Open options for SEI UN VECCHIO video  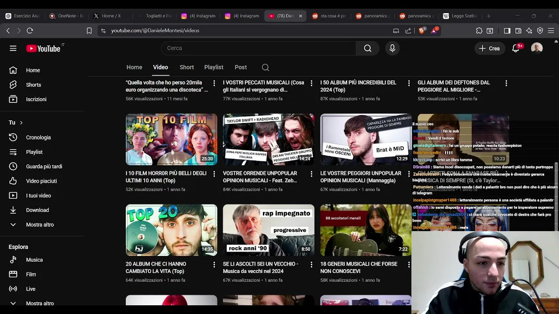tap(311, 264)
